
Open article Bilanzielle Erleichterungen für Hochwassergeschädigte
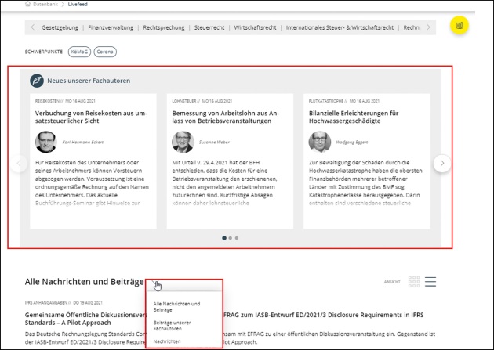357,117
